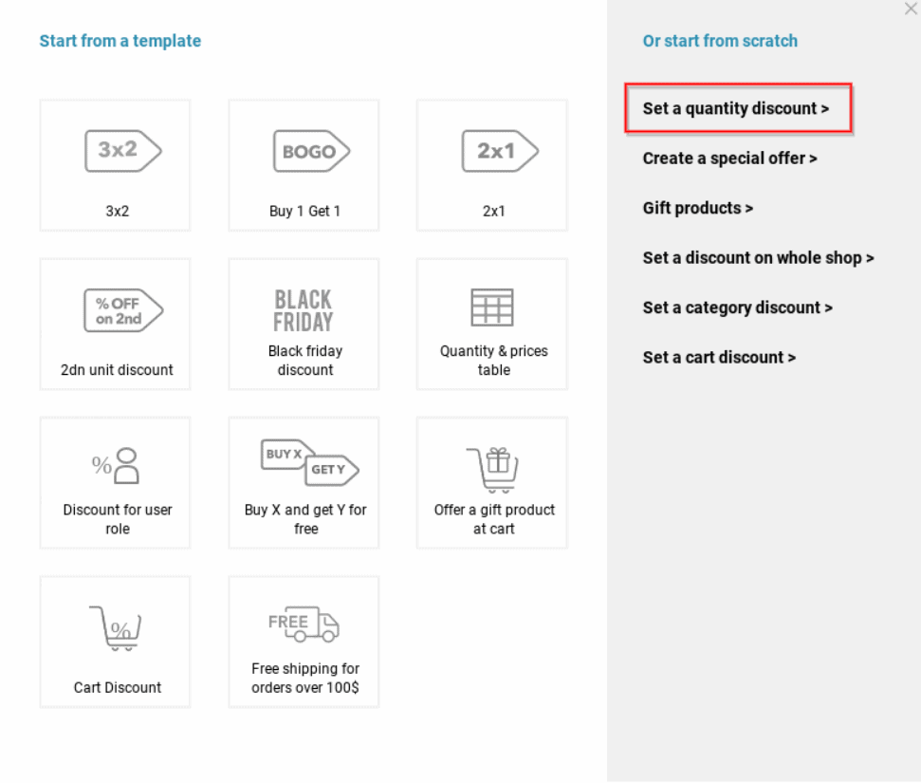
Task: Click the Or start from scratch heading
Action: [719, 41]
